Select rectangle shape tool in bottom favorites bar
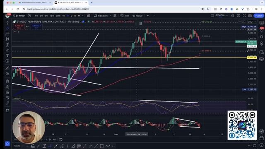Viewport: 265px width, 149px height. pyautogui.click(x=102, y=146)
